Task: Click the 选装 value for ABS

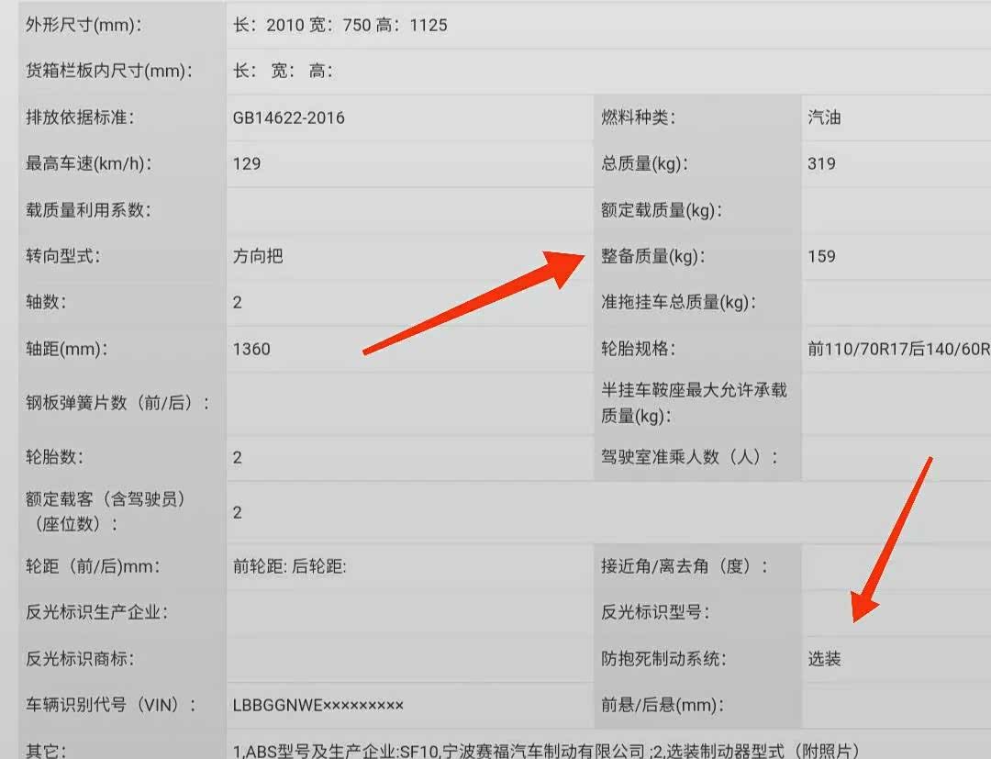Action: point(824,659)
